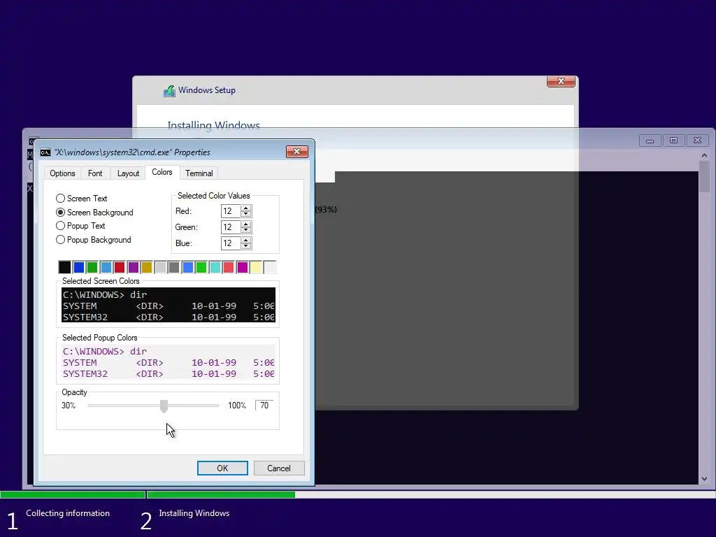Decrease the Green value with down arrow
Viewport: 716px width, 537px height.
246,230
